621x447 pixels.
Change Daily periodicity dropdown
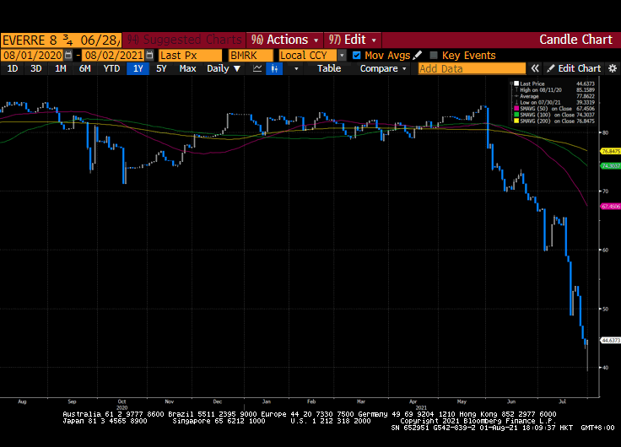pyautogui.click(x=224, y=68)
